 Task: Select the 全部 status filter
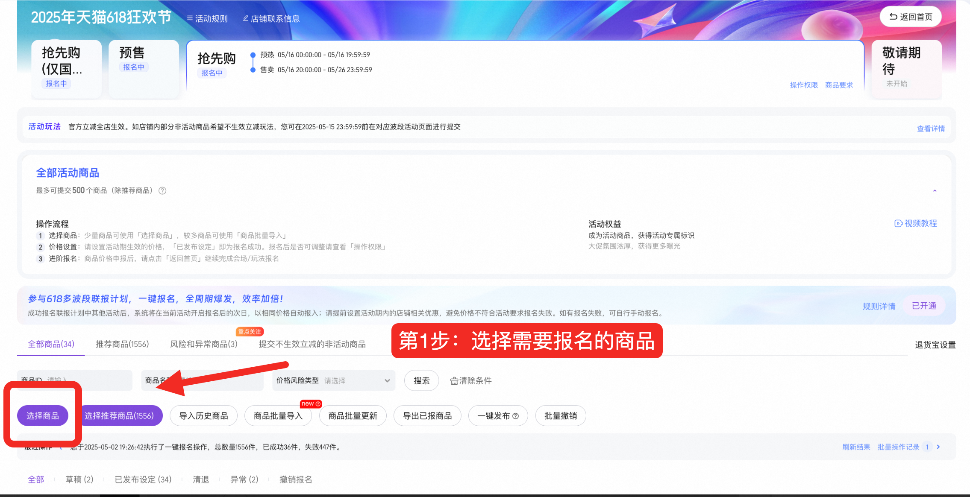[x=36, y=479]
